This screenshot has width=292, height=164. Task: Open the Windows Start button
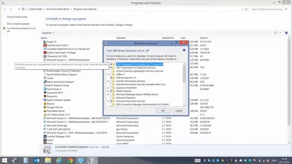tap(5, 160)
